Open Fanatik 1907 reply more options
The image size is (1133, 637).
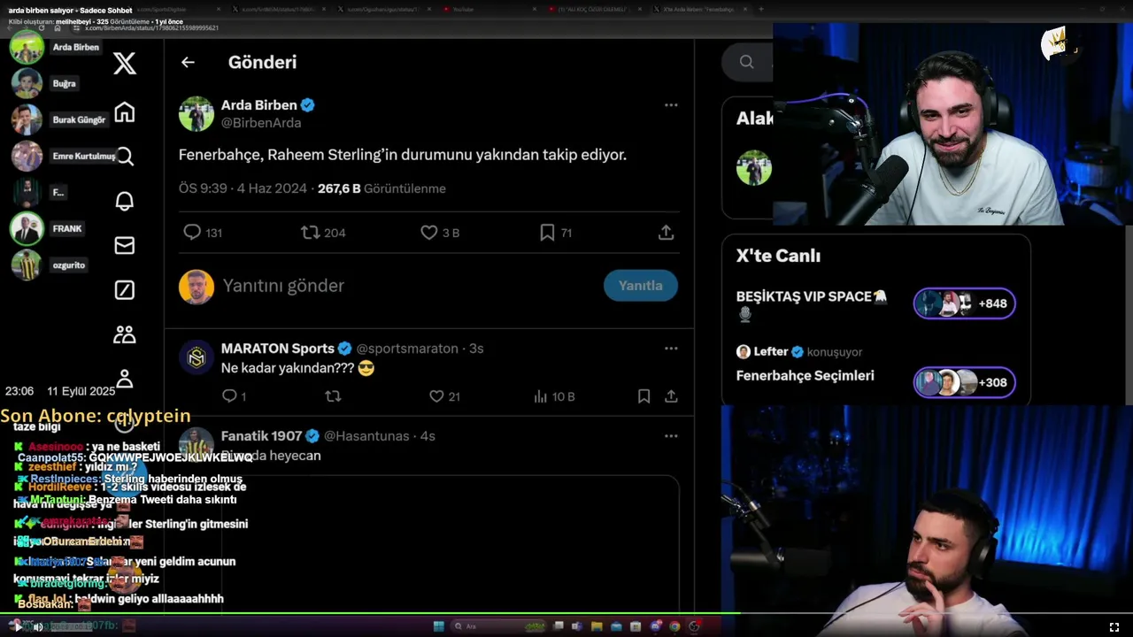[x=671, y=436]
